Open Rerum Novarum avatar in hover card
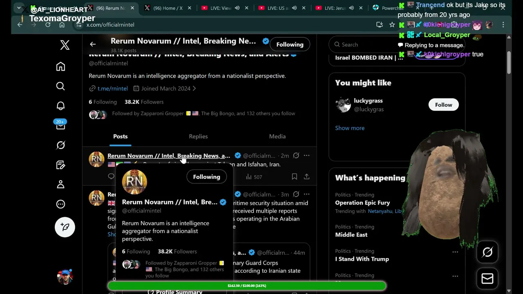Screen dimensions: 523x294 [x=134, y=182]
